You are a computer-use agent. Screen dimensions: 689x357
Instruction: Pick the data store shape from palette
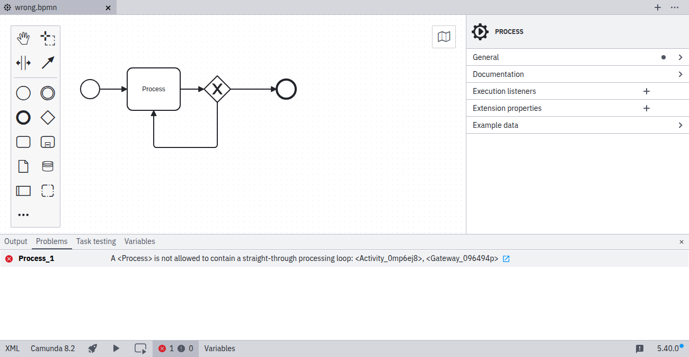[48, 166]
